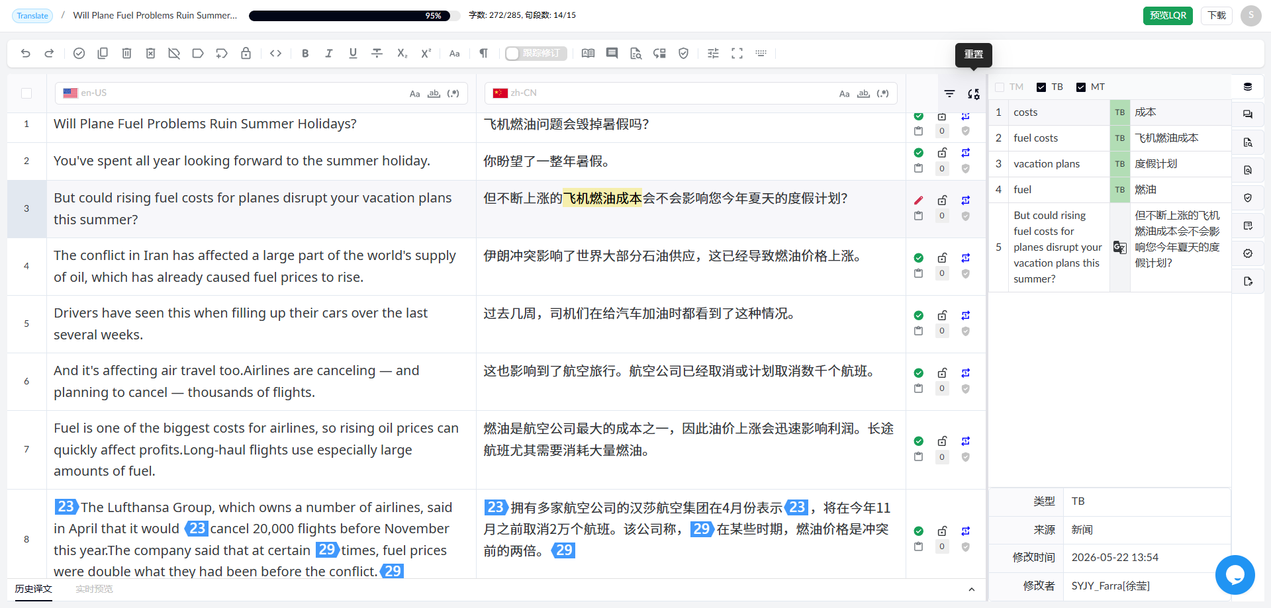Click the 下载 download button
Screen dimensions: 1271x608
pos(1217,16)
